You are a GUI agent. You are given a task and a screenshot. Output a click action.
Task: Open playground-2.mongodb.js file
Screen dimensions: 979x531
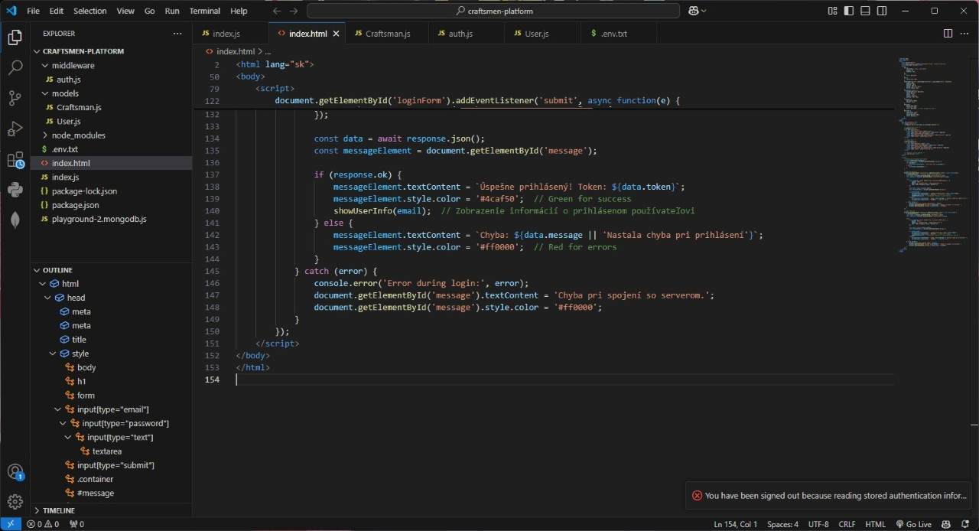[x=111, y=219]
